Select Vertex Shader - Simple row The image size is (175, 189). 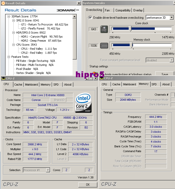33,73
